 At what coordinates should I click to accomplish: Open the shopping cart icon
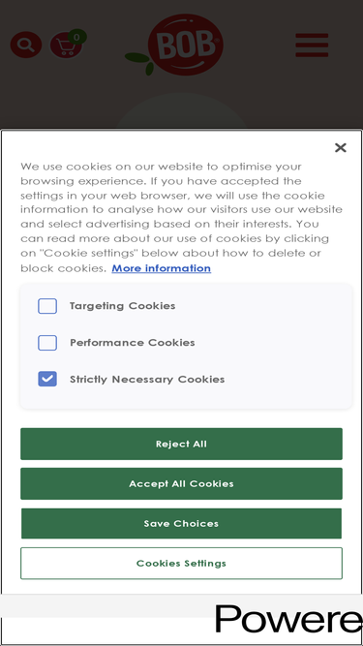[66, 46]
